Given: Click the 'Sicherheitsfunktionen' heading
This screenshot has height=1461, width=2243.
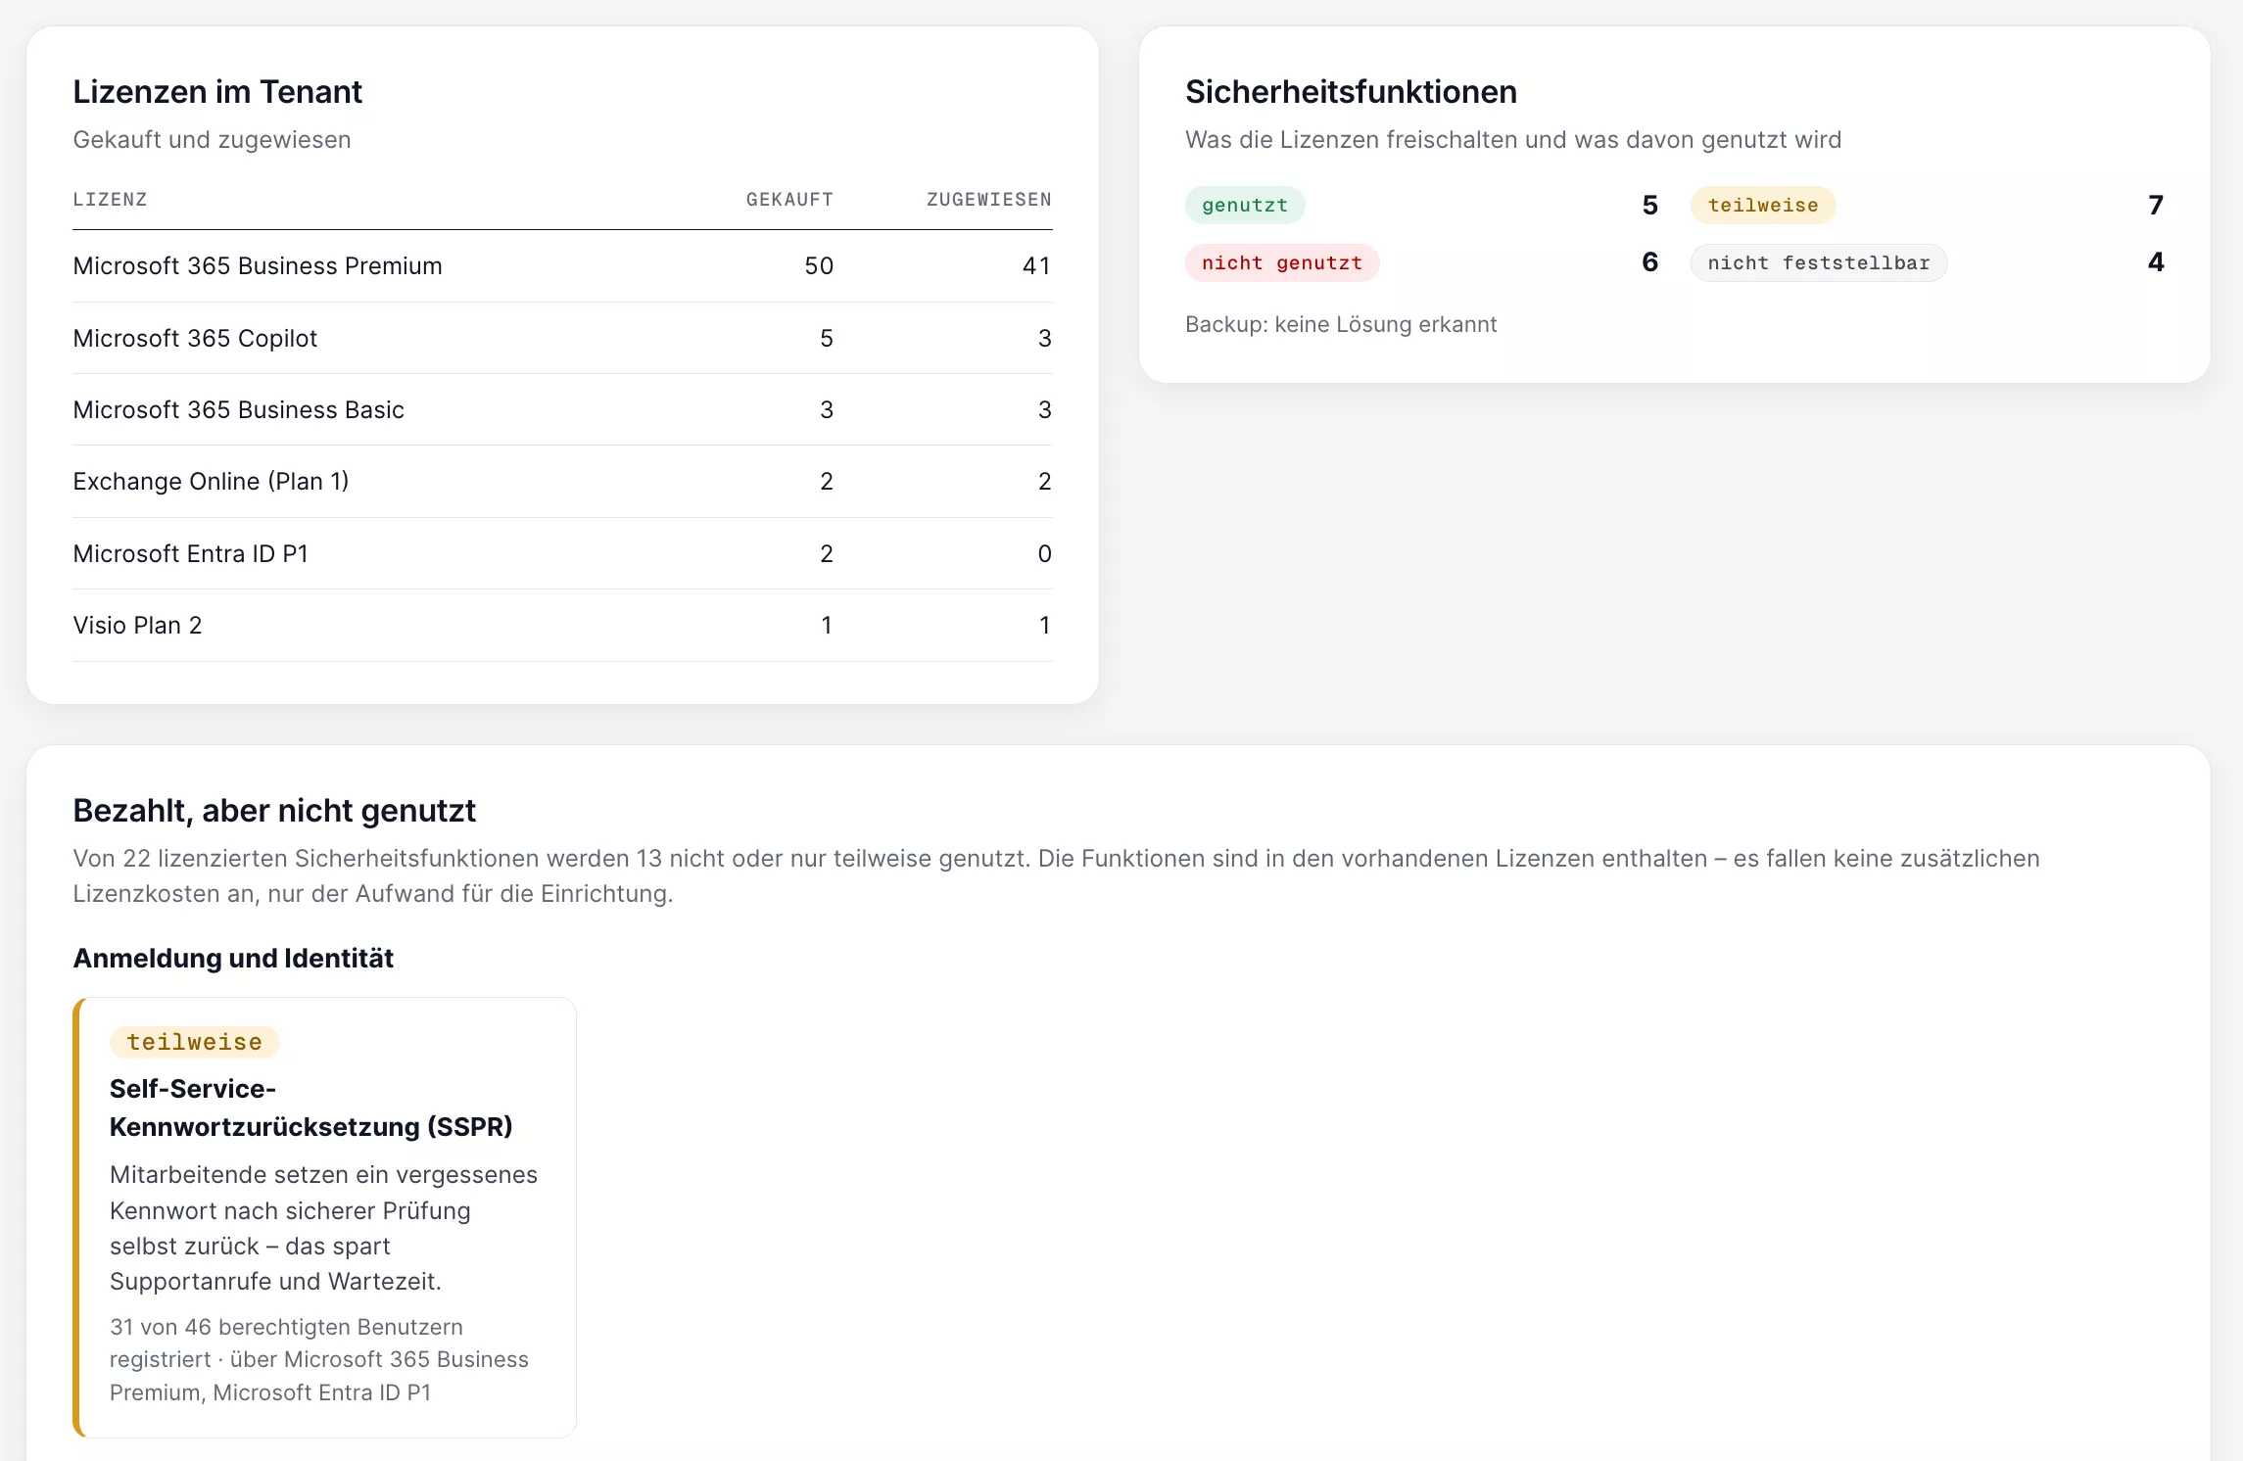Looking at the screenshot, I should click(1351, 92).
